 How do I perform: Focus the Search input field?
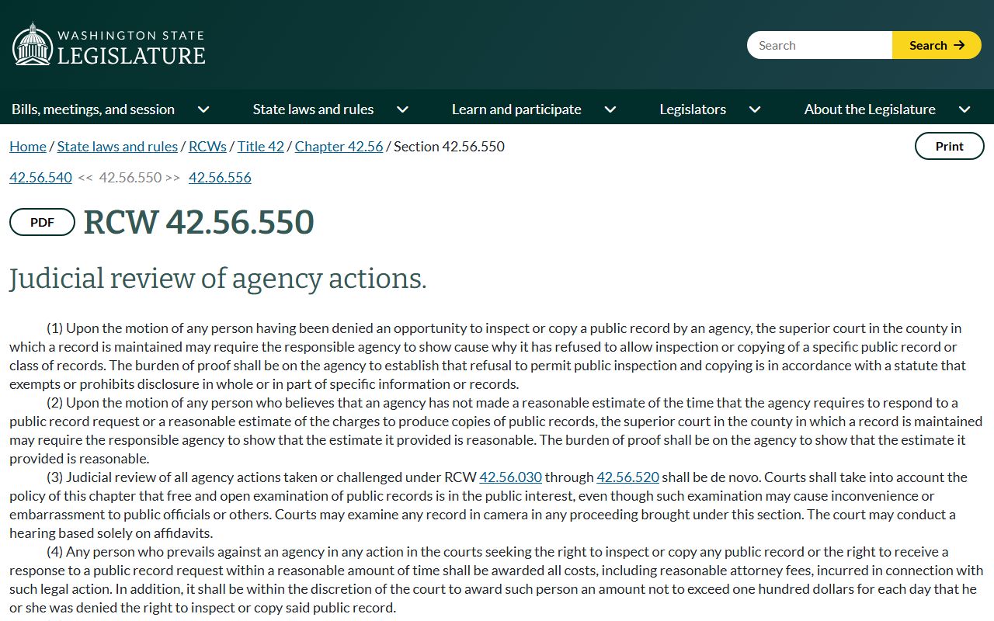[x=819, y=45]
